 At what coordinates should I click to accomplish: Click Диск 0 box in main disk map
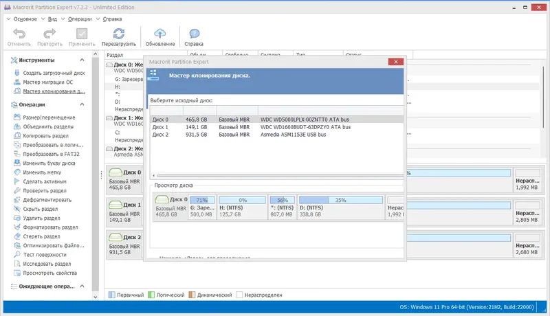point(124,179)
